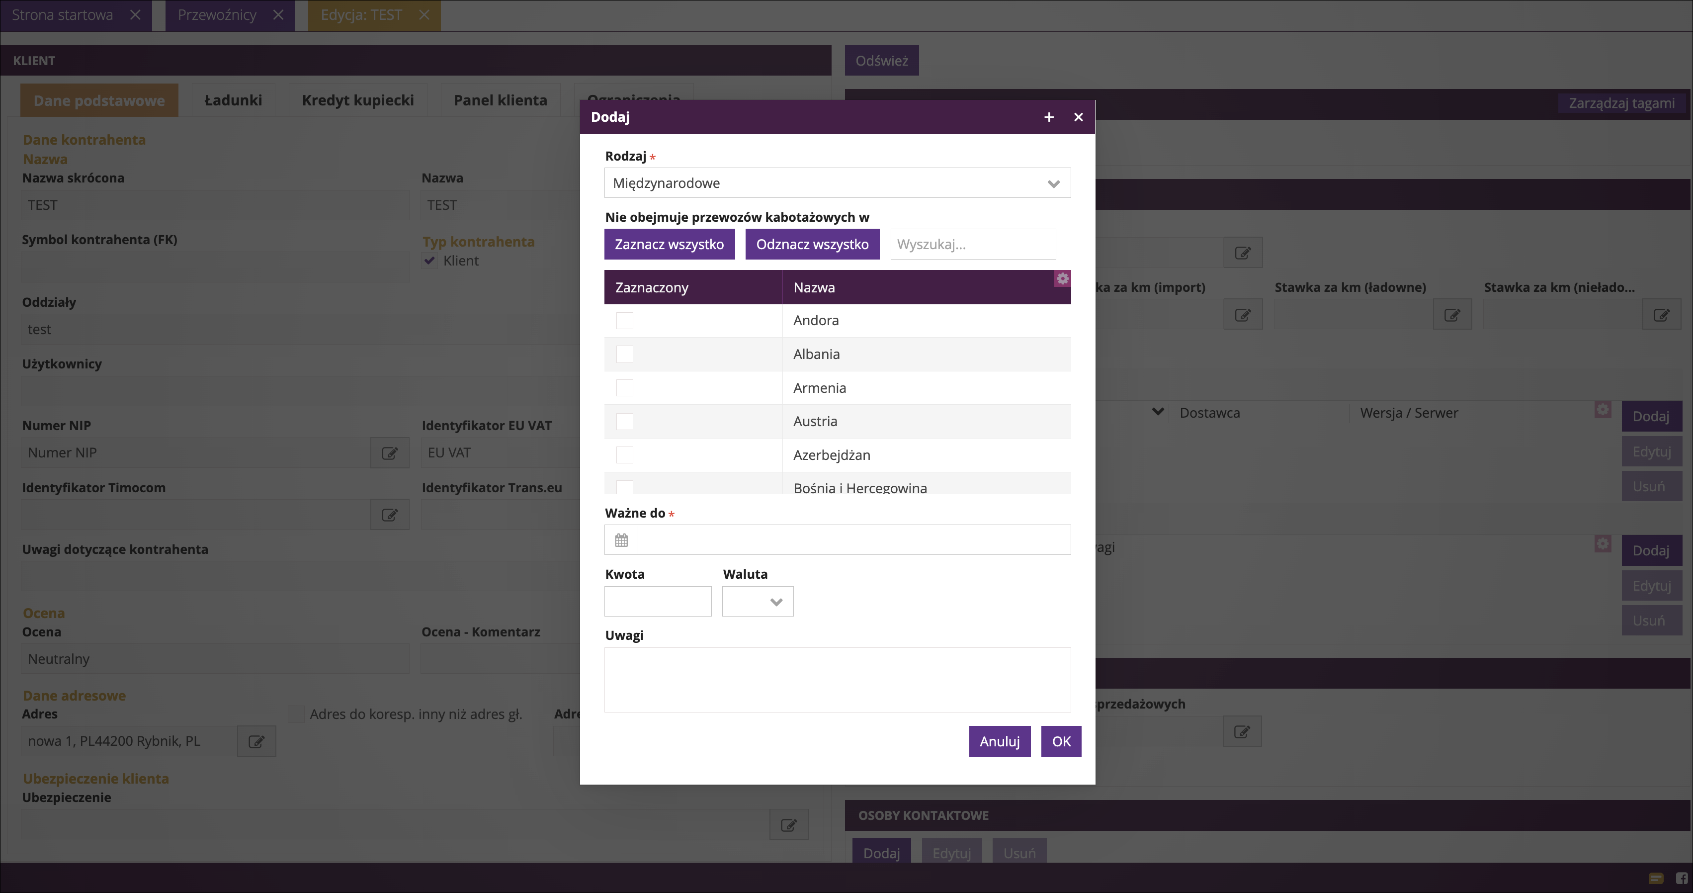Check the Andora row checkbox

pos(624,320)
